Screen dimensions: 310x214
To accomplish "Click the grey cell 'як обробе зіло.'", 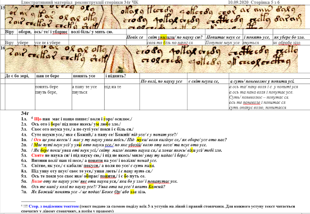I will tap(287, 43).
